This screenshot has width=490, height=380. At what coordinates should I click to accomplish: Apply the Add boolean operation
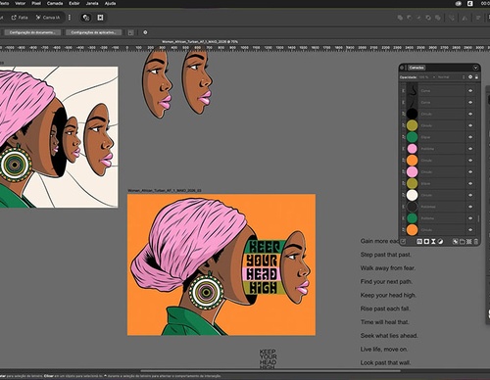(400, 18)
